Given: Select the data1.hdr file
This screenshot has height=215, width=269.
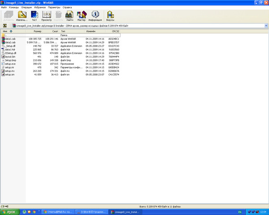Looking at the screenshot, I should tap(61, 50).
